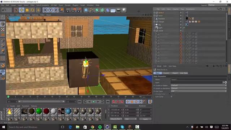Select the blue sphere material
This screenshot has height=130, width=231.
[68, 112]
